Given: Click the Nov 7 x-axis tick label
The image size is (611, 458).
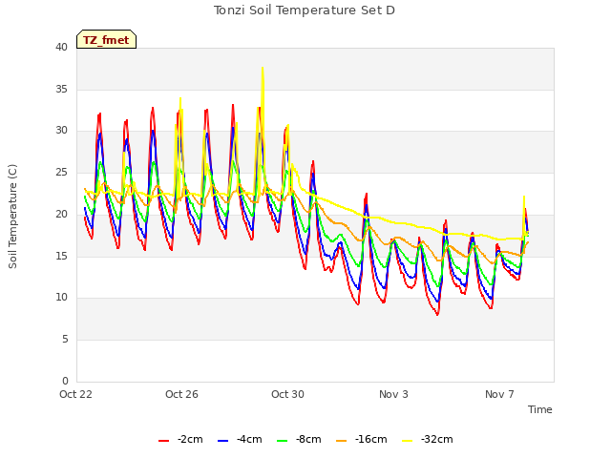Looking at the screenshot, I should pyautogui.click(x=499, y=394).
